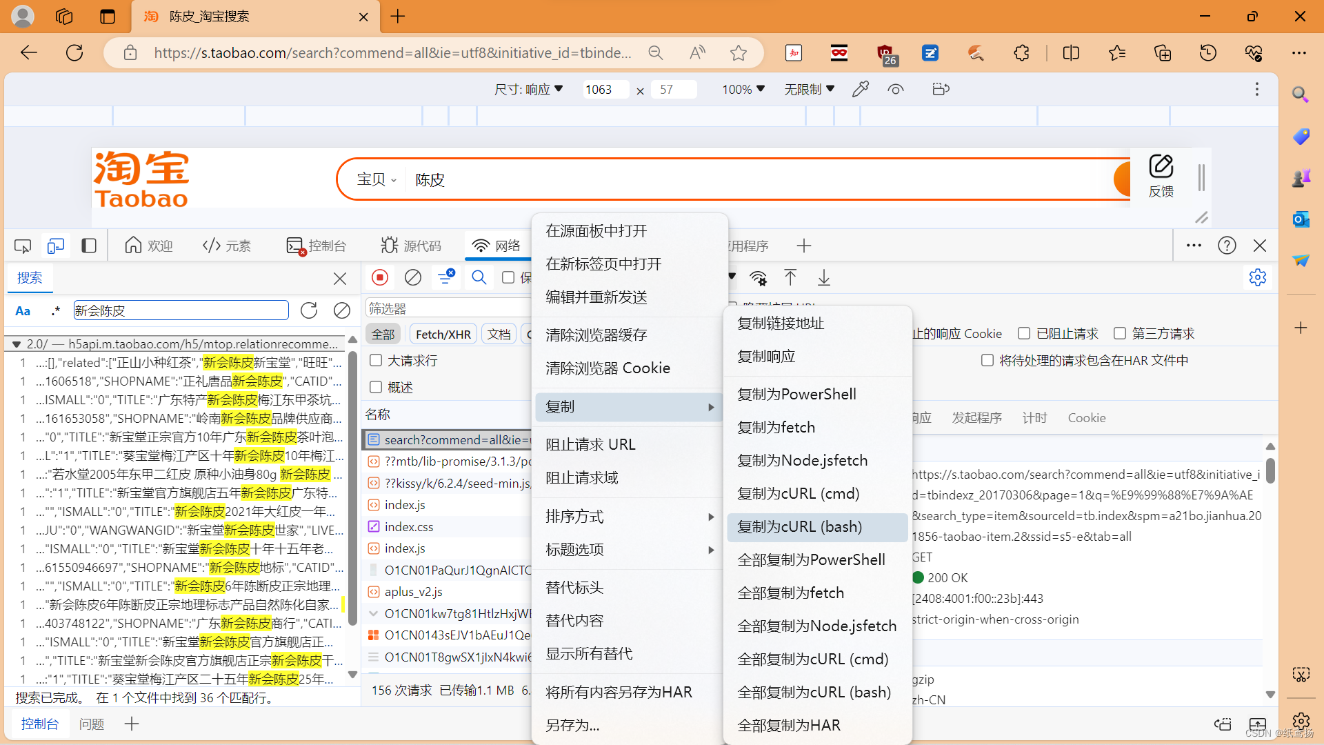This screenshot has height=745, width=1324.
Task: Clear the network log
Action: point(413,277)
